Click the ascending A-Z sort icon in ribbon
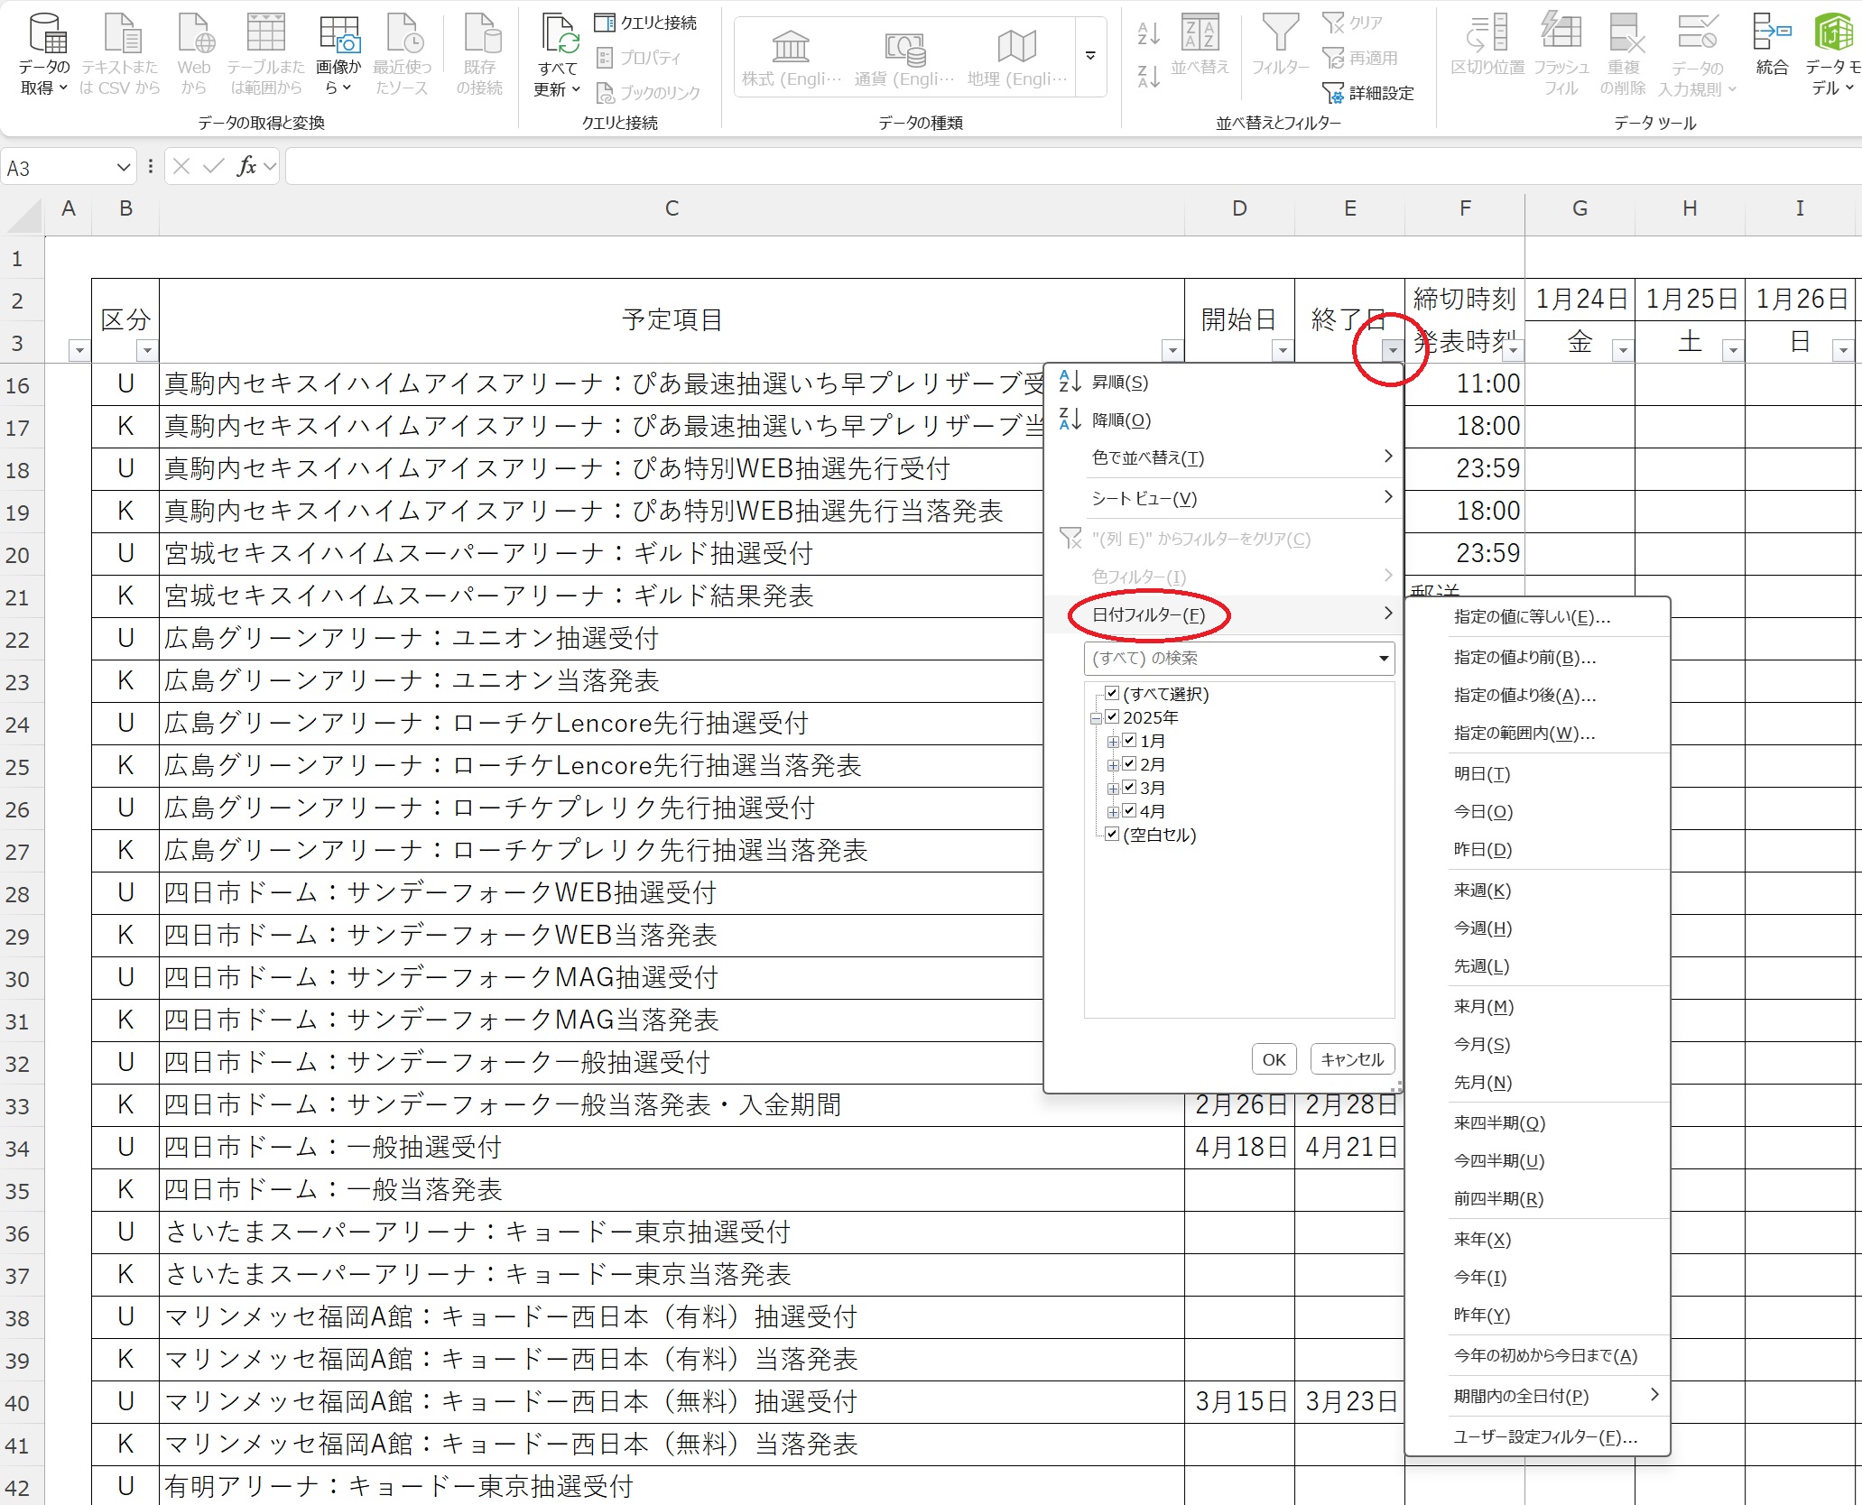The height and width of the screenshot is (1505, 1862). click(1149, 34)
